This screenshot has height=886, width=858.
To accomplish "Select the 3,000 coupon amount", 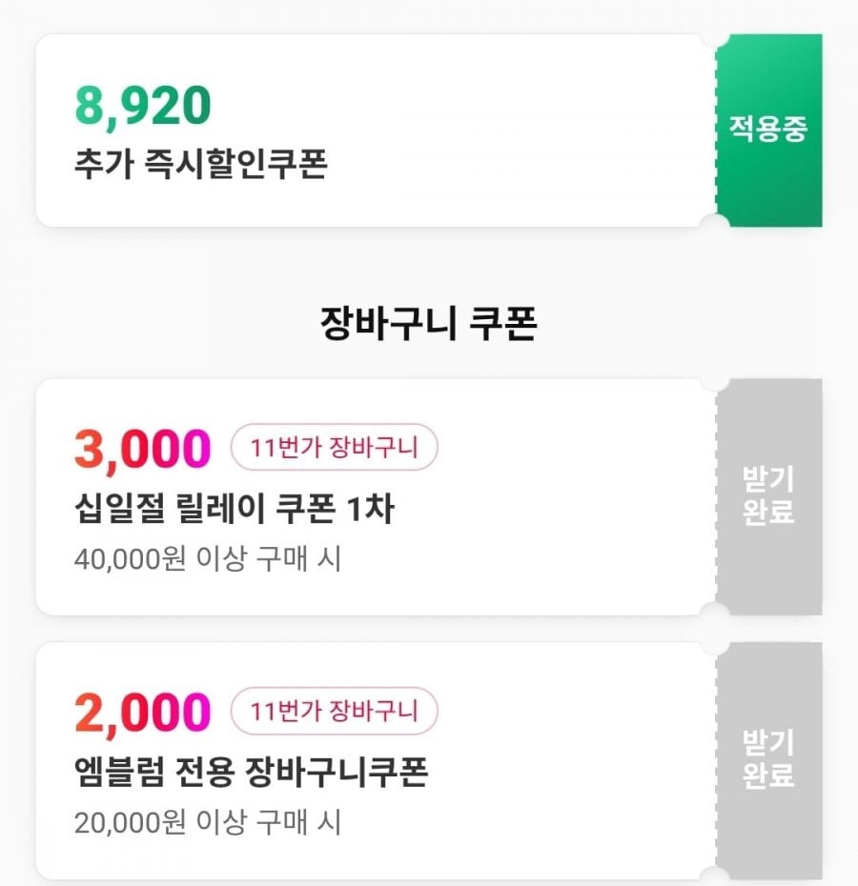I will [142, 450].
